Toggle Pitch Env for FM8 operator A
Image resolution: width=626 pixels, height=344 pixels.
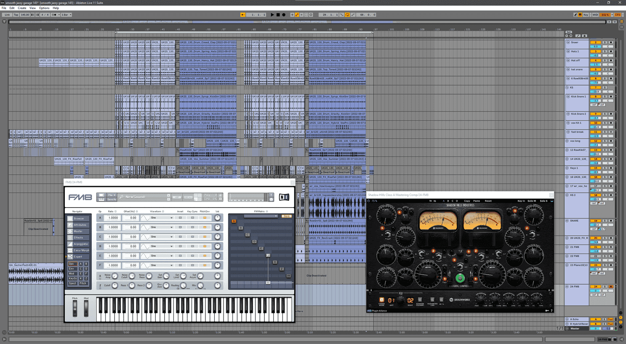tap(204, 218)
